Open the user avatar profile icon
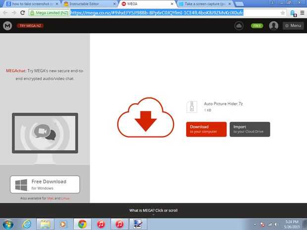Viewport: 307px width, 230px height. 273,26
